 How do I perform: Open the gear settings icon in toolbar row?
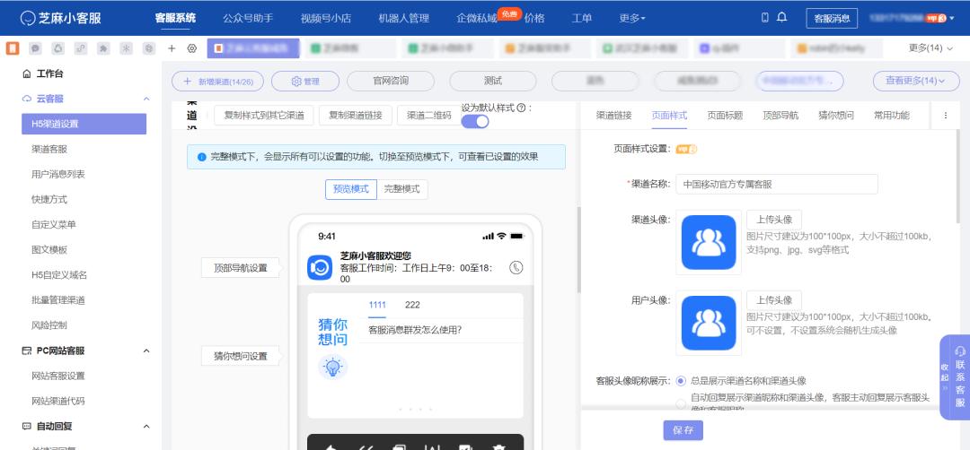pyautogui.click(x=192, y=48)
